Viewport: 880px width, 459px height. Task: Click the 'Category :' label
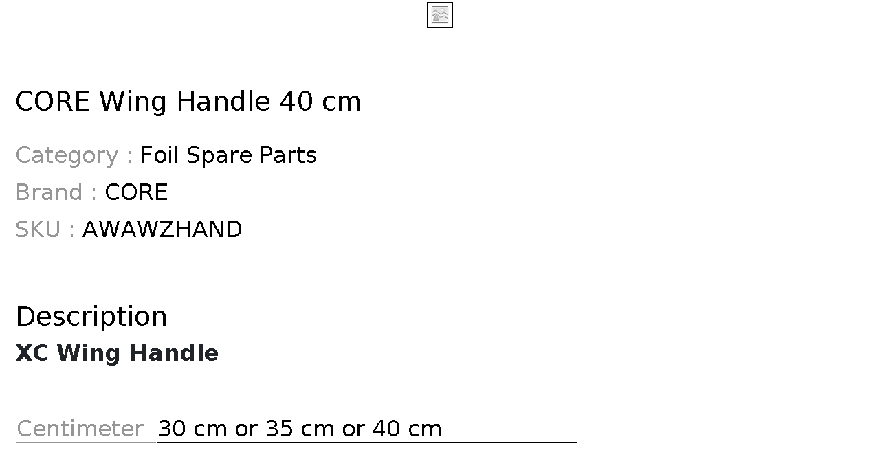(x=74, y=155)
